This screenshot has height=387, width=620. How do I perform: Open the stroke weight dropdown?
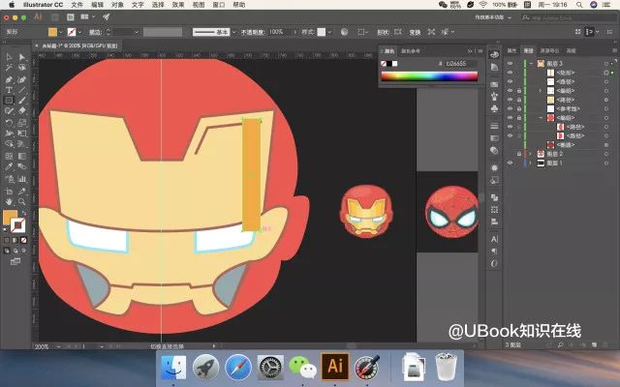[137, 32]
